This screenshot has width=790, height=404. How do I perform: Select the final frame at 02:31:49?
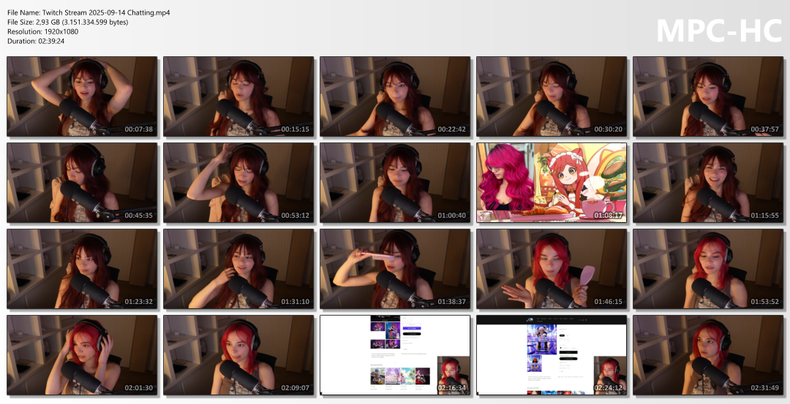[708, 355]
